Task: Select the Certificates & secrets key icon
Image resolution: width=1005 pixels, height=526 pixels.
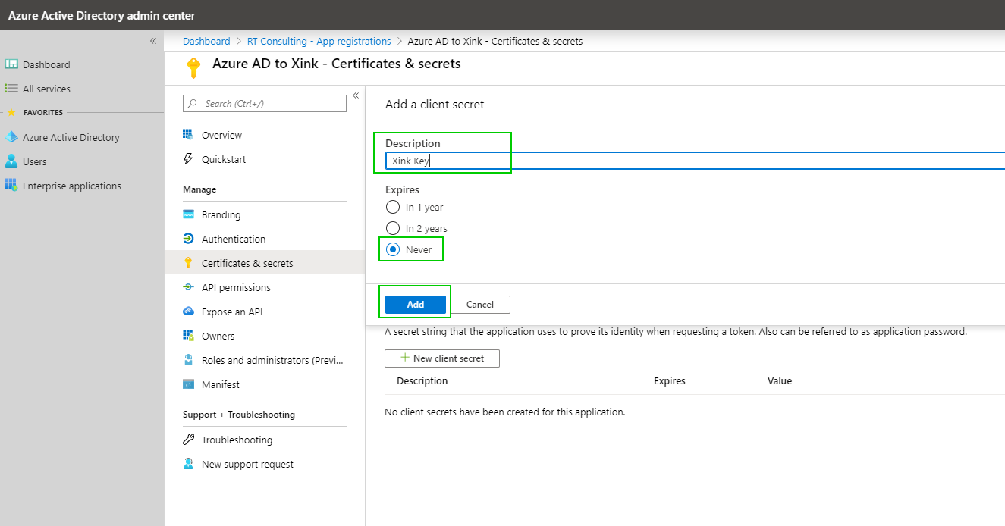Action: [x=187, y=263]
